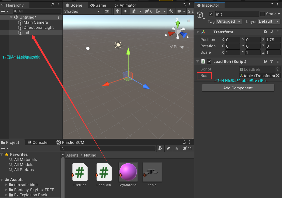Disable the Load Beh script checkbox
The height and width of the screenshot is (198, 282).
[209, 61]
